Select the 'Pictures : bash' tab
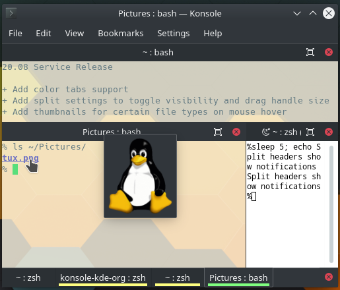This screenshot has height=290, width=340. click(238, 278)
